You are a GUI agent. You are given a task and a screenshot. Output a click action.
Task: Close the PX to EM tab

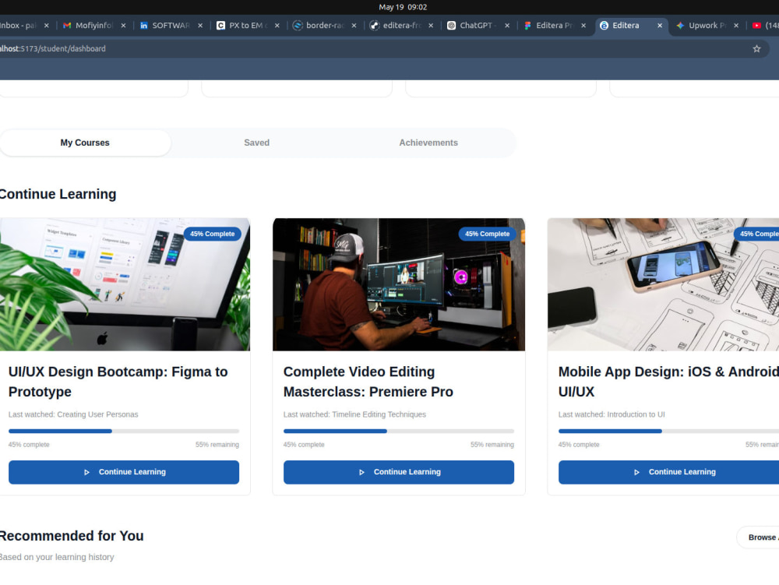tap(277, 26)
